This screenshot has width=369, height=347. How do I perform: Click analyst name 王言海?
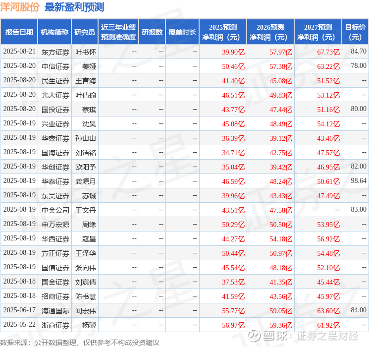point(86,81)
